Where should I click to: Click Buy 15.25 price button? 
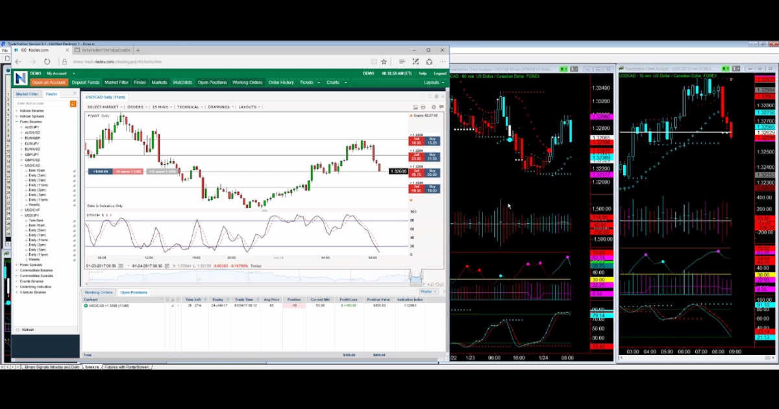click(x=432, y=141)
